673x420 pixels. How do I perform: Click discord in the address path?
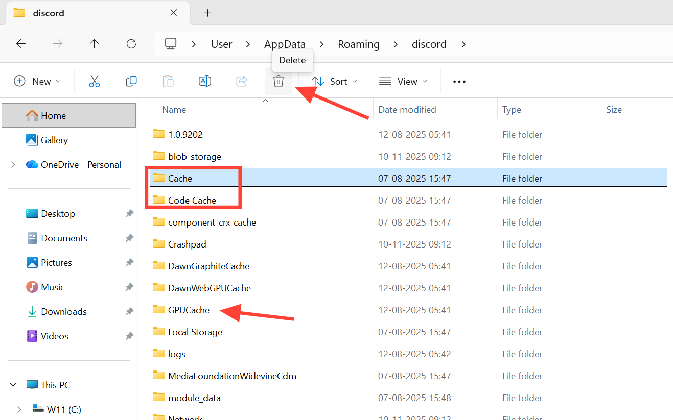(429, 44)
